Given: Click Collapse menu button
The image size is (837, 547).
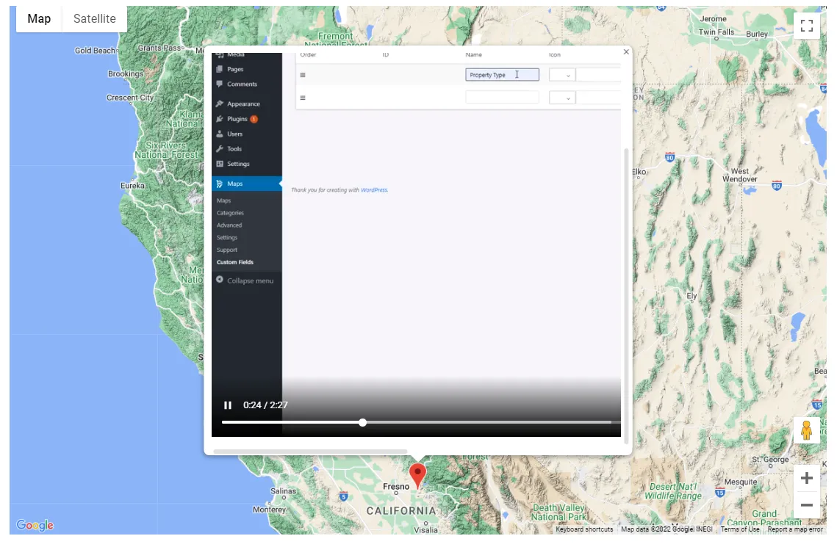Looking at the screenshot, I should point(245,280).
